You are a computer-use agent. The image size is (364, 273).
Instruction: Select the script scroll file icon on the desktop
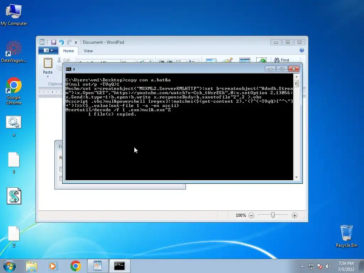[14, 196]
